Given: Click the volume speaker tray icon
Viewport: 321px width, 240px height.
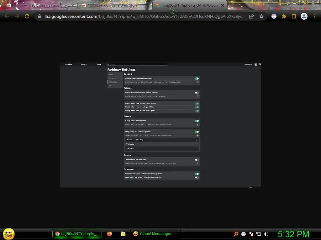Looking at the screenshot, I should [x=266, y=234].
